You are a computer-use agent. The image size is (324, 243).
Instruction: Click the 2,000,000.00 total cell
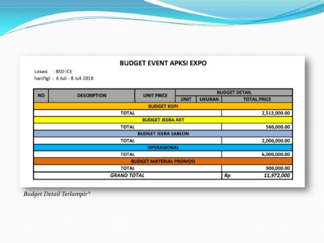point(257,140)
